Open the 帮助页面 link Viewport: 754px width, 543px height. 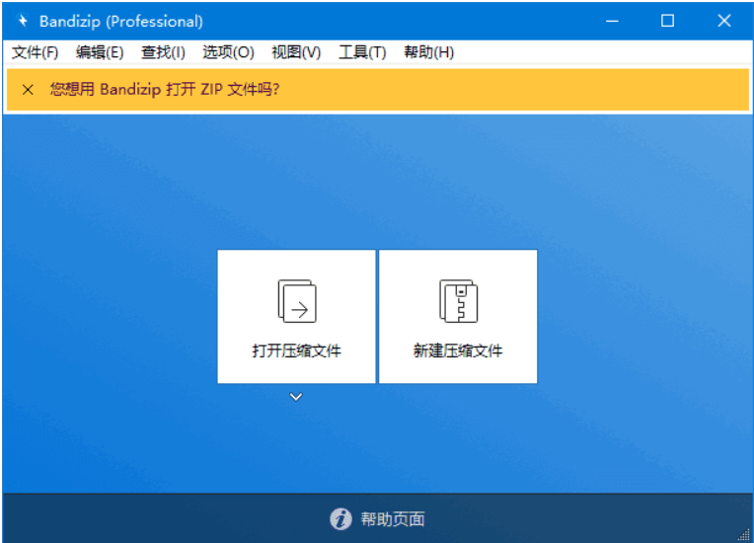point(393,519)
